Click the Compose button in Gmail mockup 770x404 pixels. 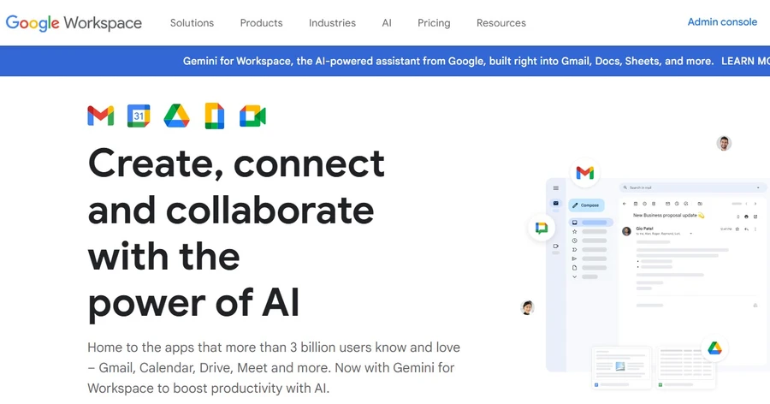tap(586, 205)
